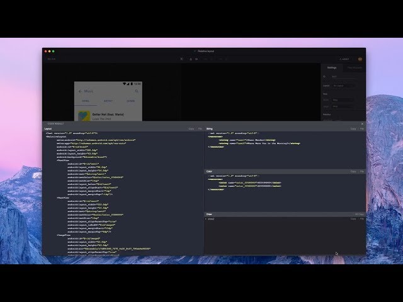Copy the draw2 drawable entry
The width and height of the screenshot is (403, 302).
click(353, 219)
